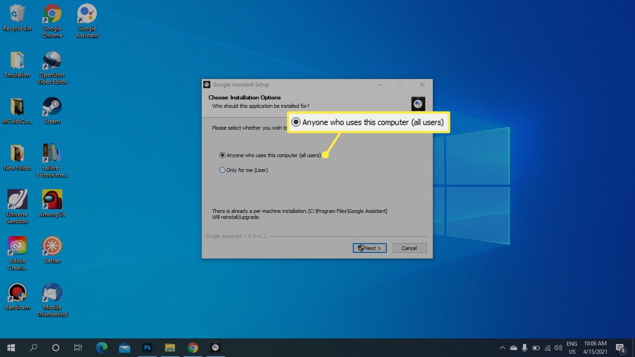The width and height of the screenshot is (635, 357).
Task: Minimize the Google Assistant Setup window
Action: coord(380,85)
